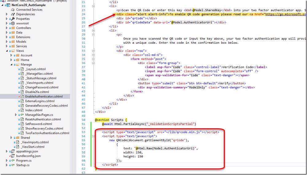Collapse the form block at line 35

93,59
